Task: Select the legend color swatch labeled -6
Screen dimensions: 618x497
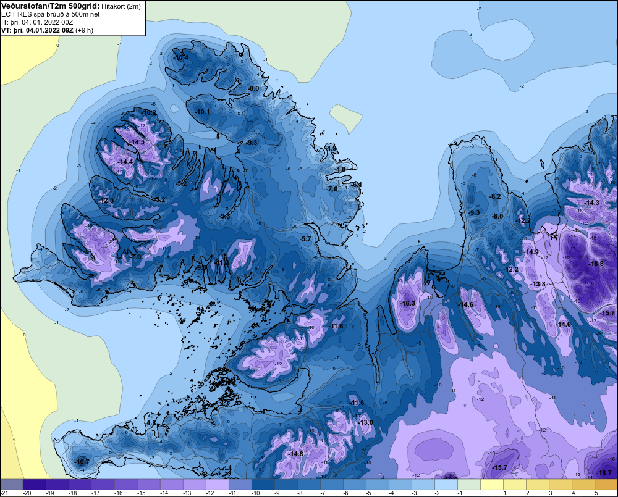Action: (x=354, y=484)
